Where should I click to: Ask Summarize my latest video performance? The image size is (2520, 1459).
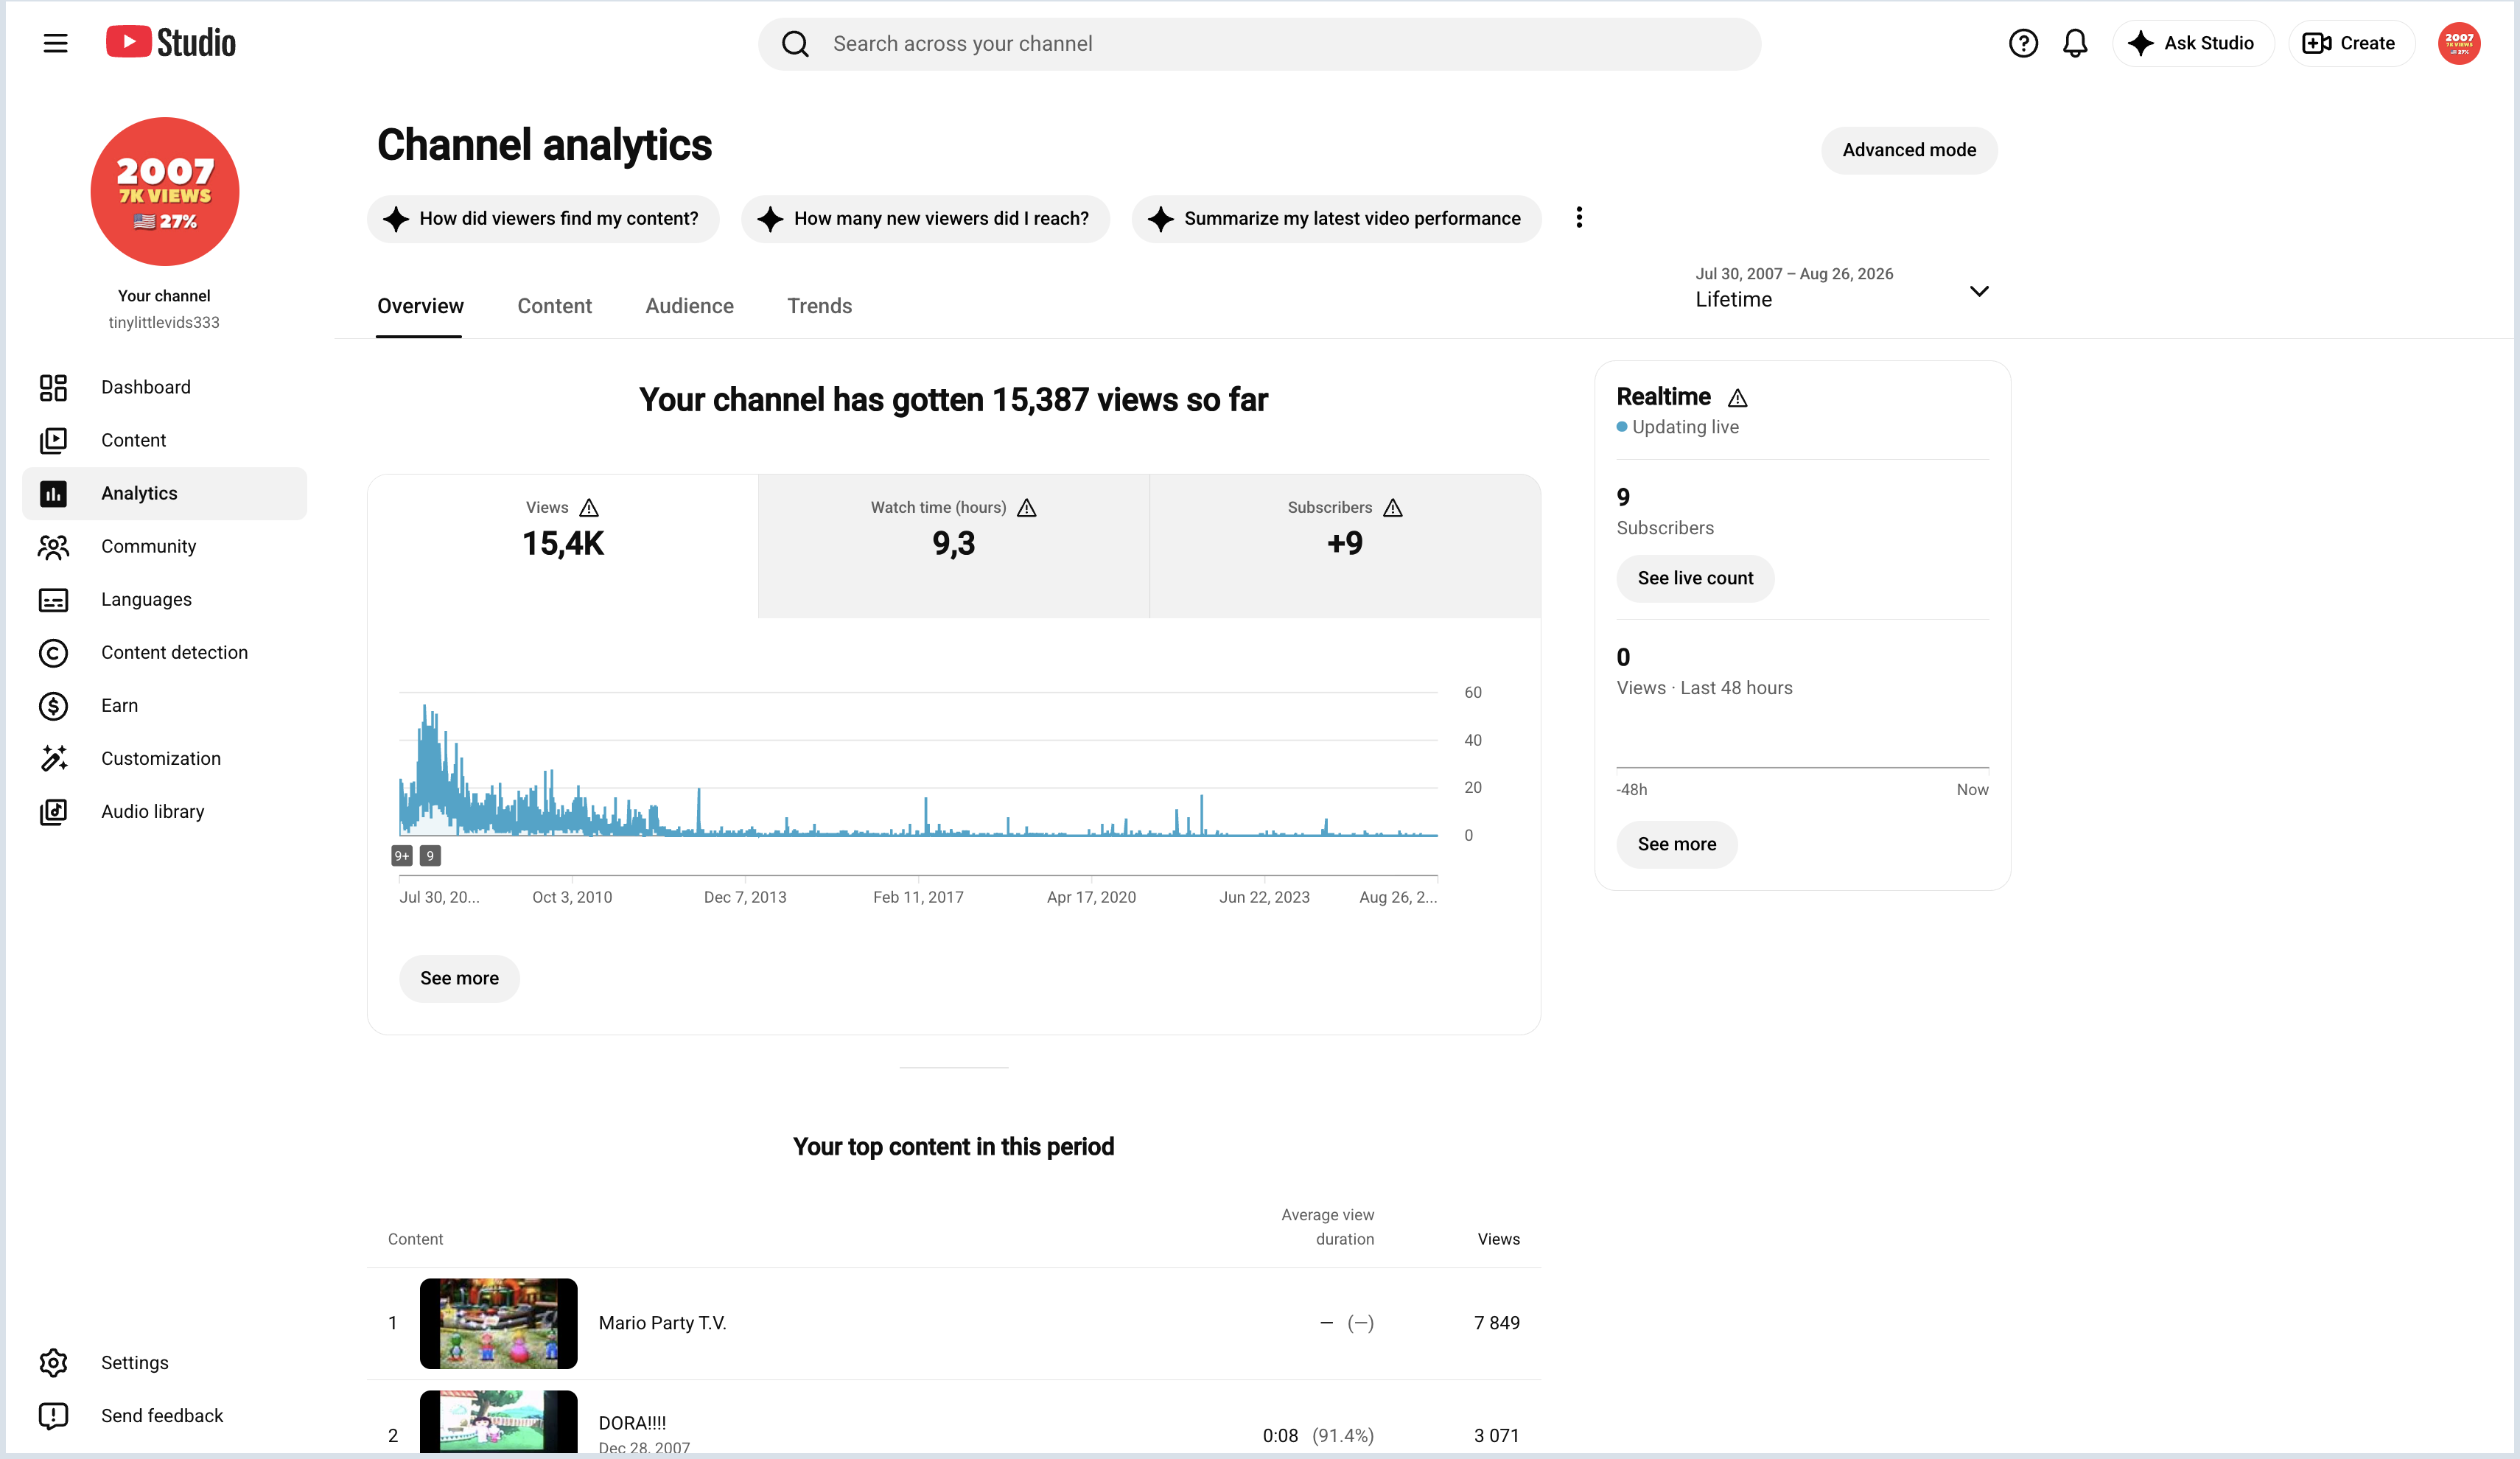tap(1336, 218)
